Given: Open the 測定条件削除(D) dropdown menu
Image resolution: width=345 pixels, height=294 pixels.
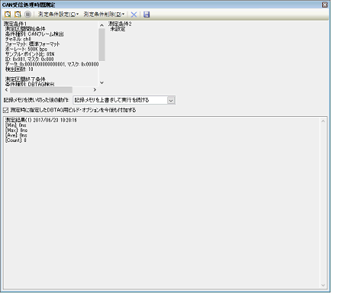Looking at the screenshot, I should 104,15.
